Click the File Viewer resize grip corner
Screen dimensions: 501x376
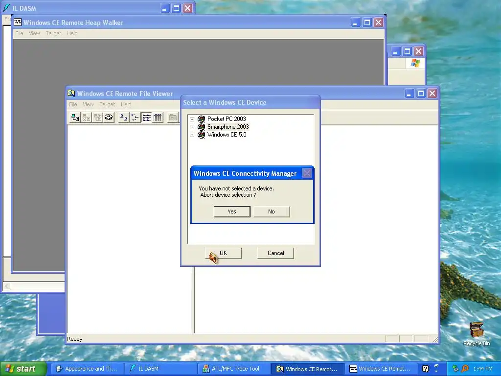click(x=435, y=340)
